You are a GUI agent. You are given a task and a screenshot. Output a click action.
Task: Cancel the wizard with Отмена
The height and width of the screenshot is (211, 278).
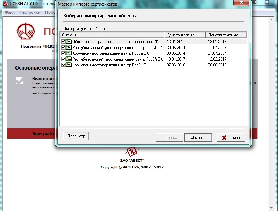[x=231, y=138]
